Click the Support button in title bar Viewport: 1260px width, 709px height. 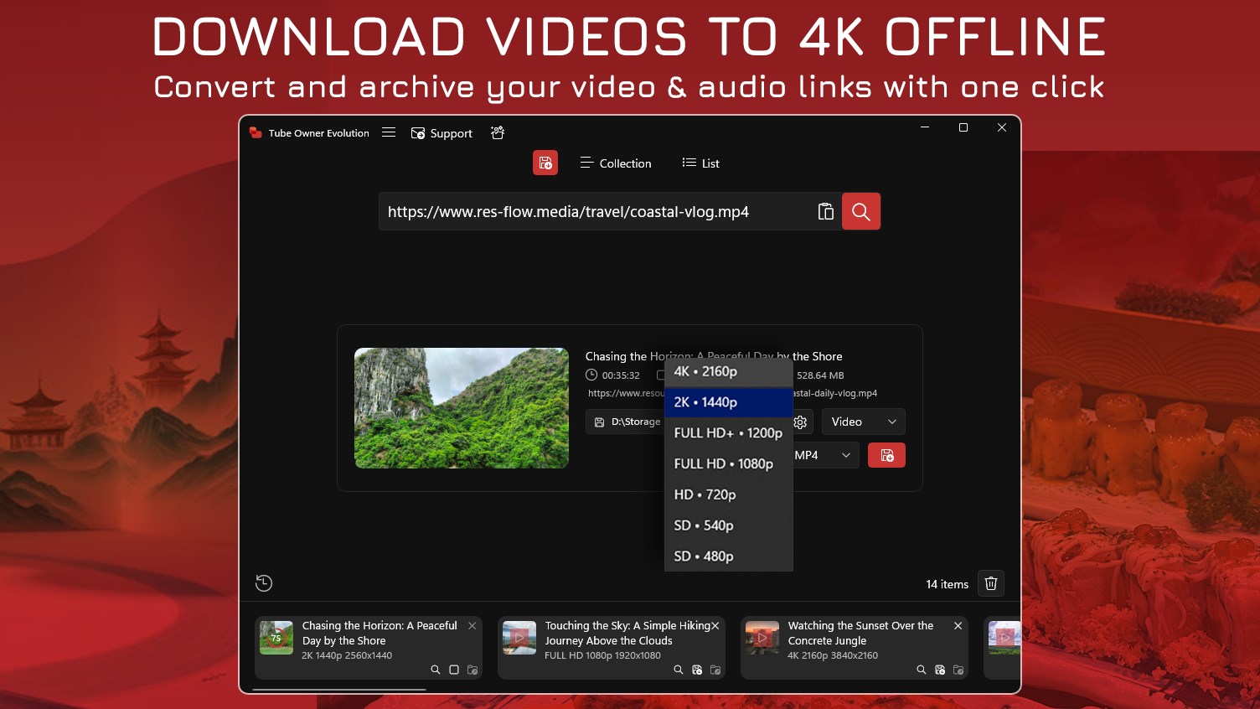pyautogui.click(x=442, y=133)
